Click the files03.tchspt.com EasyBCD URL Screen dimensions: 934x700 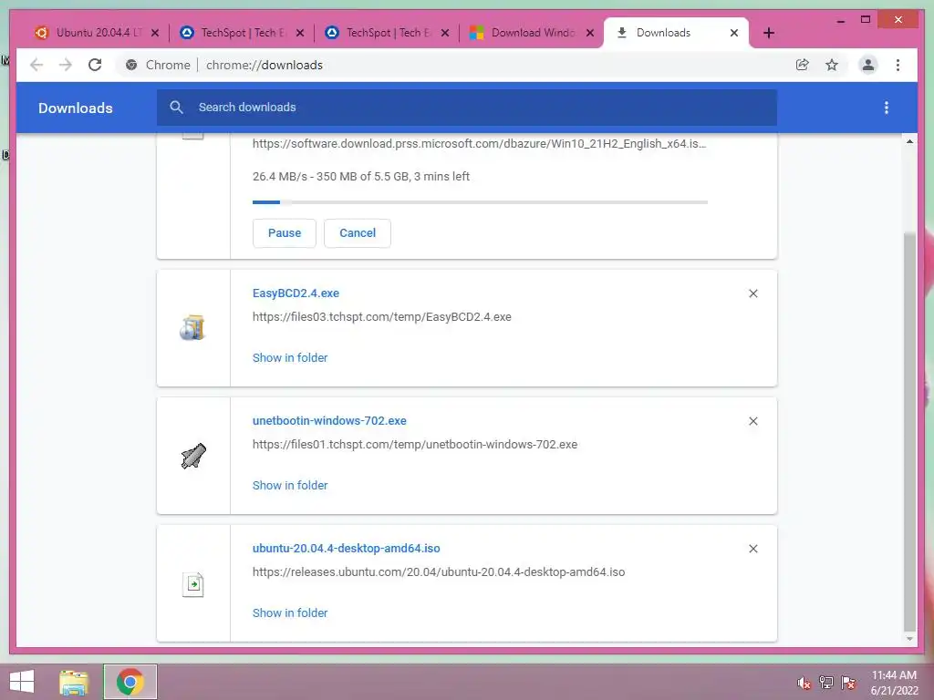click(x=382, y=317)
